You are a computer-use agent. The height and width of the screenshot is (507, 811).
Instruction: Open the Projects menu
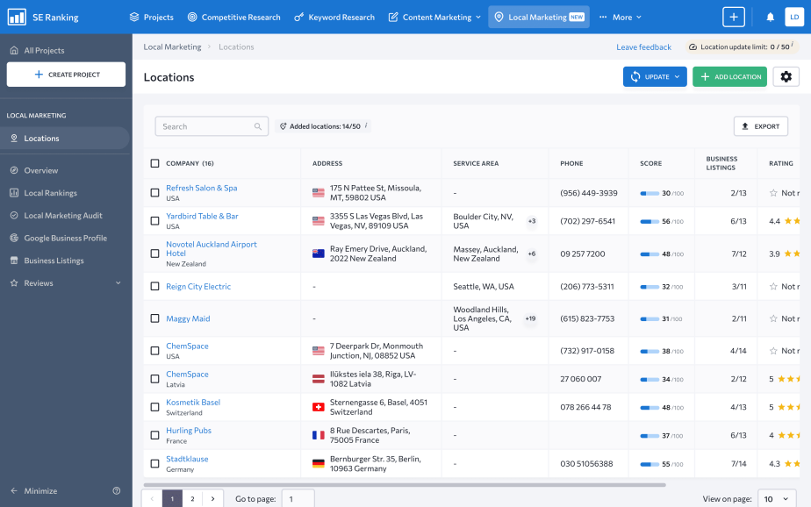pos(152,17)
